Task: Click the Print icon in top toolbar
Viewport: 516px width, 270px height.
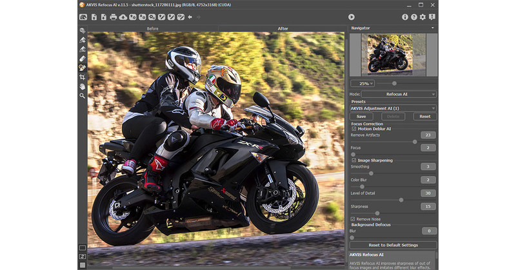Action: coord(113,17)
